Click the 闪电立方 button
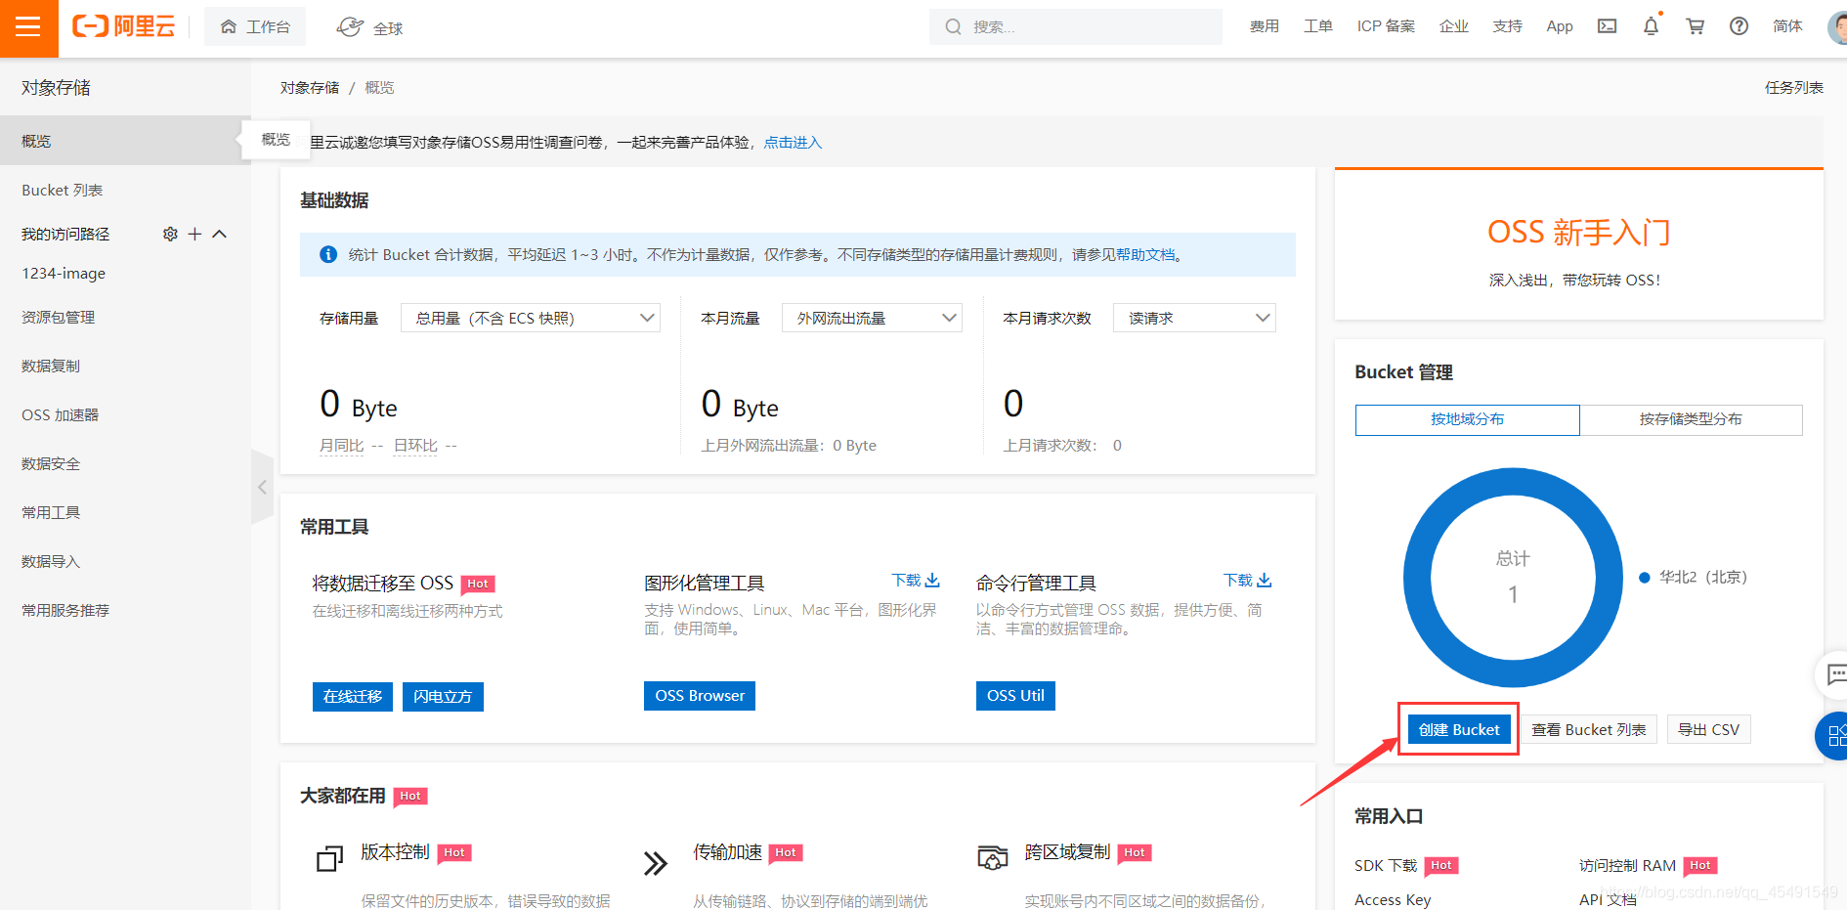 click(x=443, y=696)
